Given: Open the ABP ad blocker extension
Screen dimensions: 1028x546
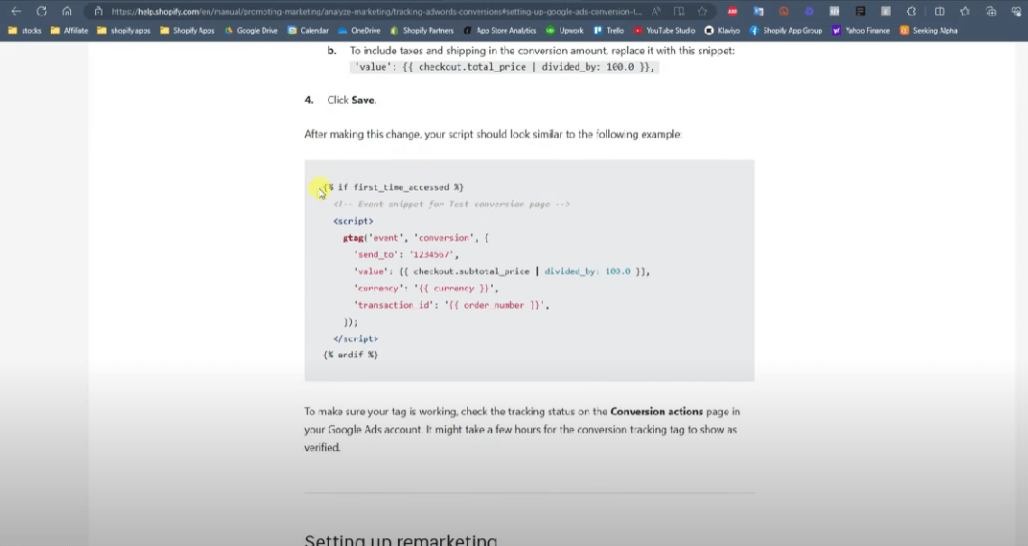Looking at the screenshot, I should pos(733,12).
